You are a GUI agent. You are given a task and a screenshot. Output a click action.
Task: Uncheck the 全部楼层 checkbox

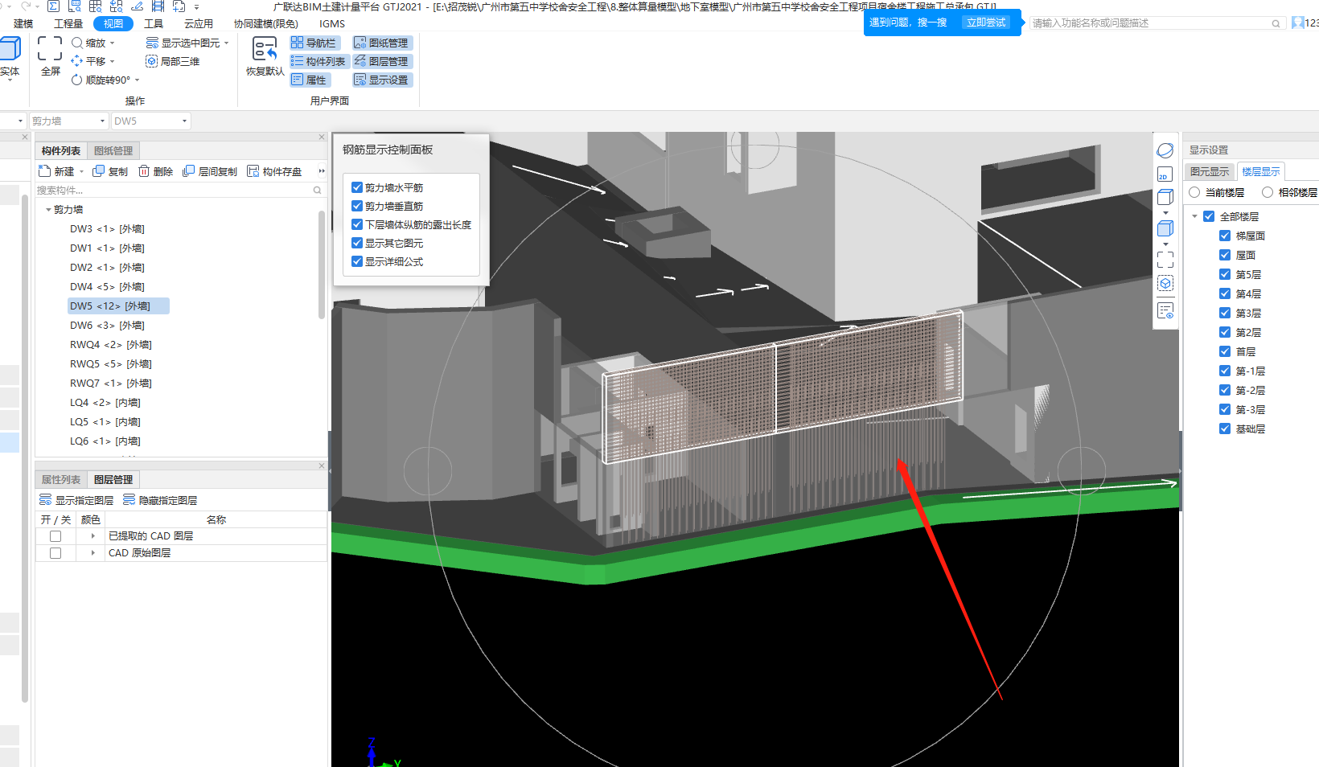click(x=1209, y=216)
